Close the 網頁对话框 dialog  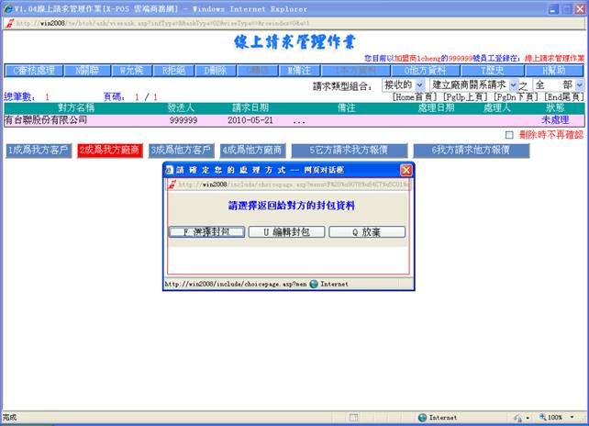(406, 170)
